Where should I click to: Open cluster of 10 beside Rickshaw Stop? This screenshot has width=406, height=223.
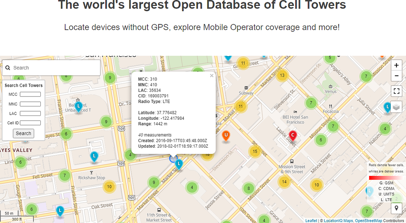[109, 186]
